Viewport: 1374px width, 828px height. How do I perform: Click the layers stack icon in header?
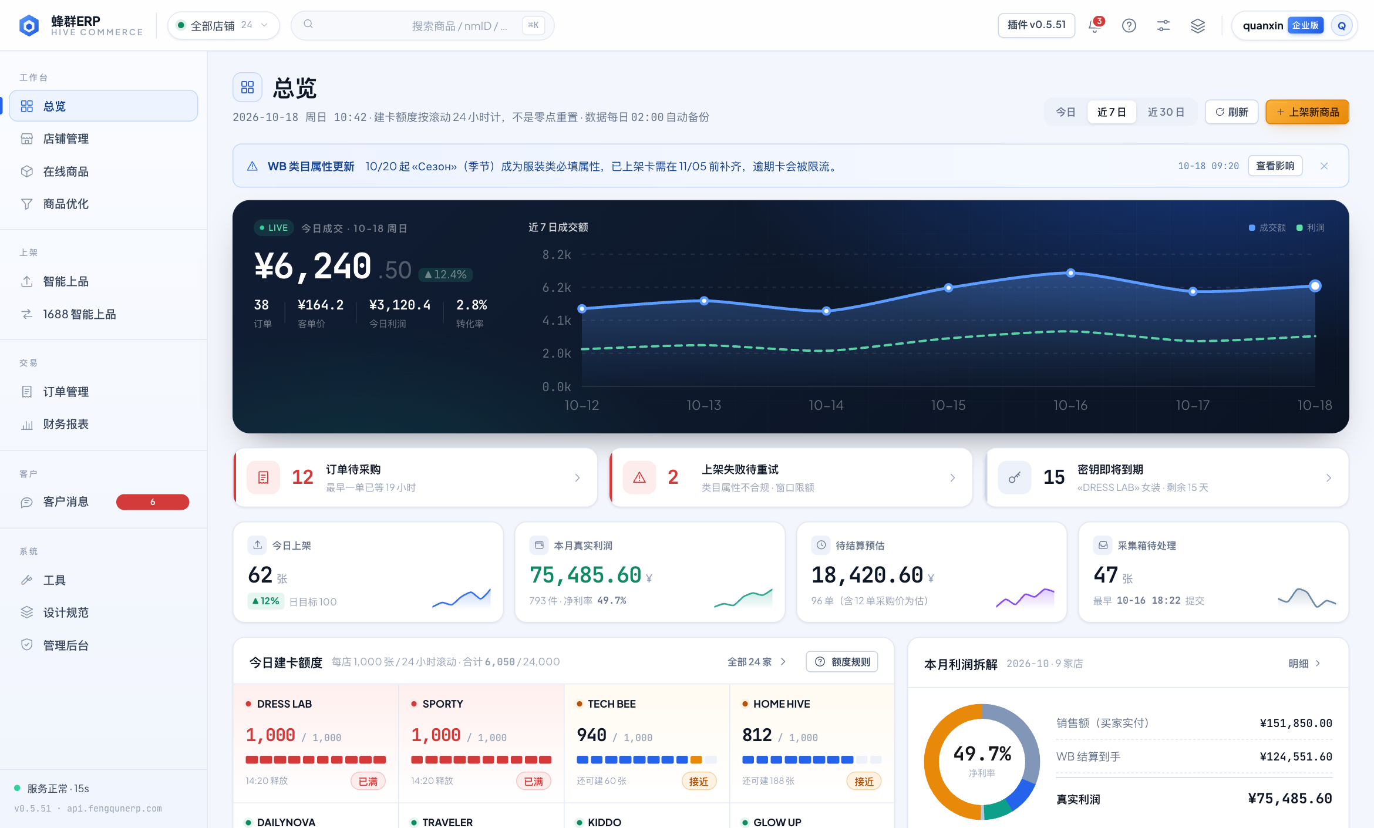pyautogui.click(x=1198, y=26)
